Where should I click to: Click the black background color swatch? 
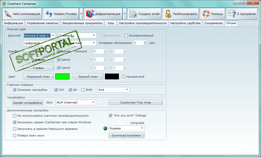click(112, 76)
